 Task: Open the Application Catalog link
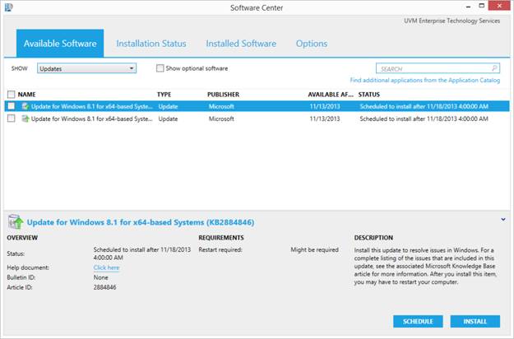pyautogui.click(x=424, y=81)
